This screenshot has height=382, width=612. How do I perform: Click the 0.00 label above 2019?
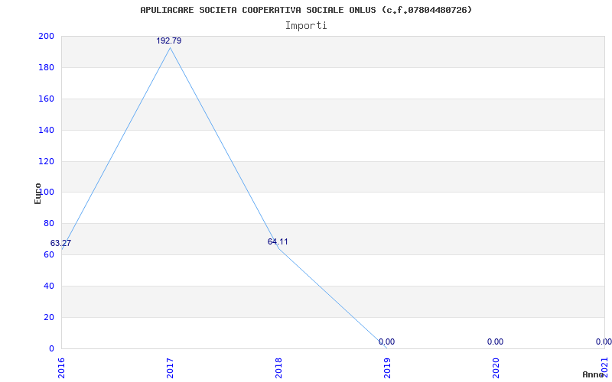pyautogui.click(x=386, y=342)
